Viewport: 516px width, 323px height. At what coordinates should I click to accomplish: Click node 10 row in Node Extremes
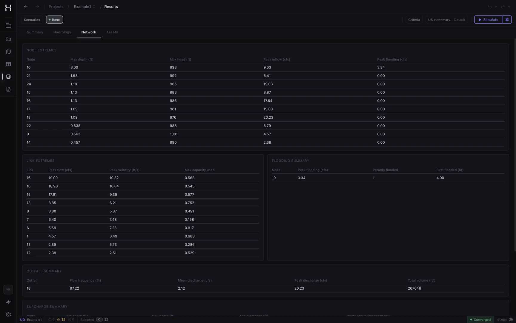[265, 67]
